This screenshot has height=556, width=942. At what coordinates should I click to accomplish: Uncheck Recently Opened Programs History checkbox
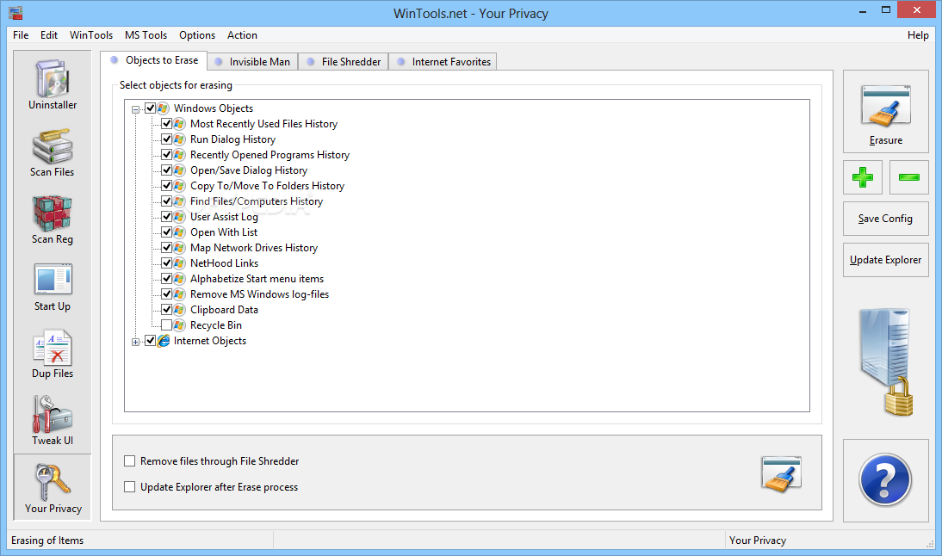[x=166, y=155]
